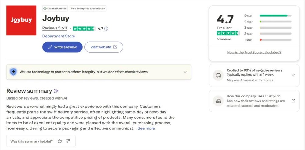Expand the platform integrity notice chevron
The height and width of the screenshot is (150, 305).
tap(185, 72)
